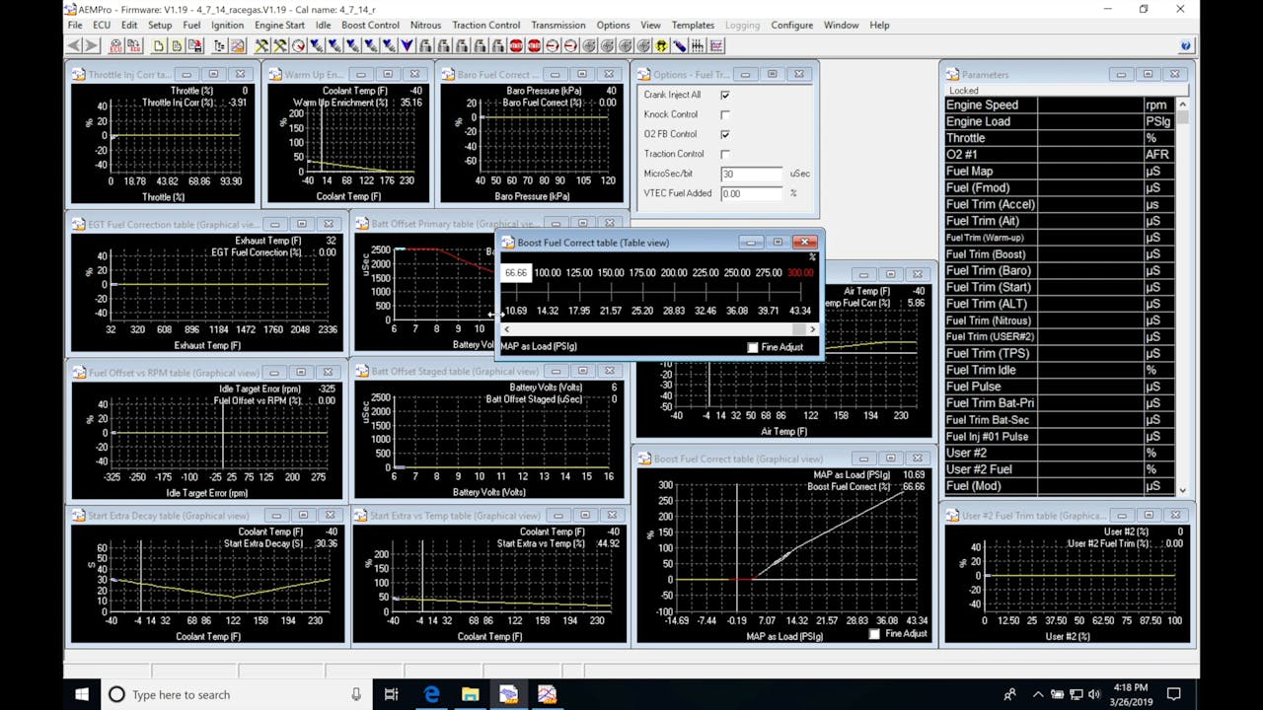Enable the Traction Control checkbox
This screenshot has height=710, width=1263.
[x=725, y=154]
